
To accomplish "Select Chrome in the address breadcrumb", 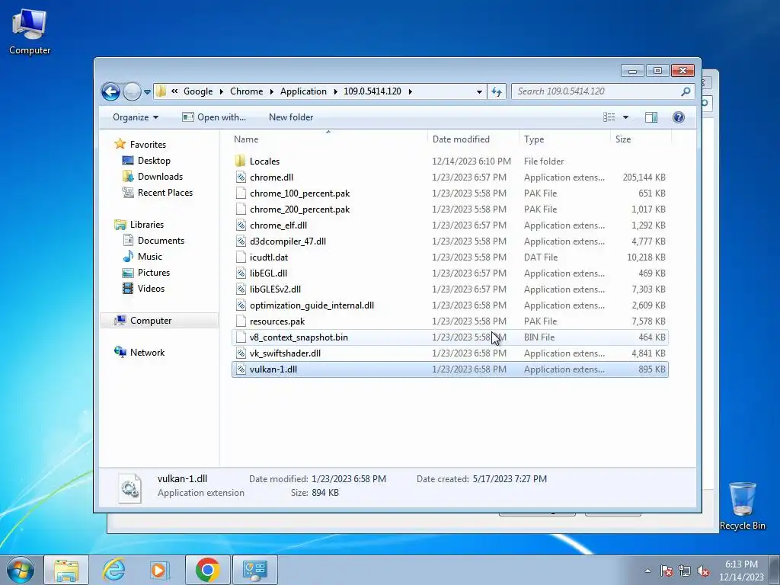I will click(246, 91).
